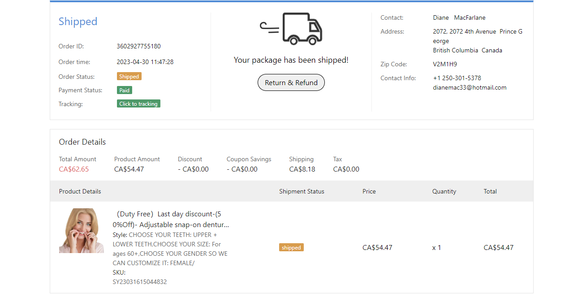The image size is (569, 301).
Task: Click the shipping cost CA$8.18
Action: point(302,169)
